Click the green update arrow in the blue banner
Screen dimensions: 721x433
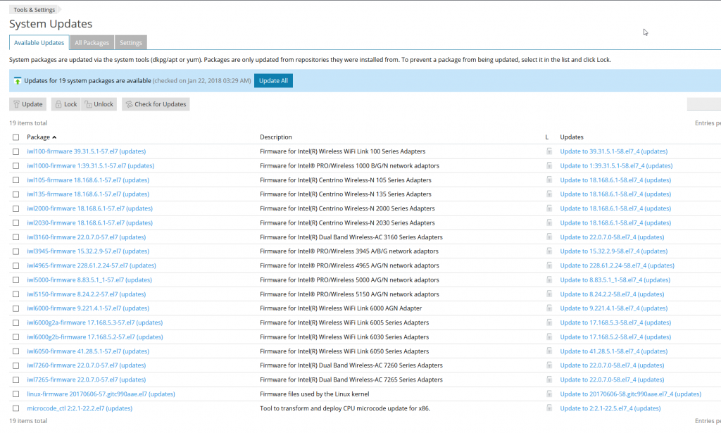click(x=18, y=81)
